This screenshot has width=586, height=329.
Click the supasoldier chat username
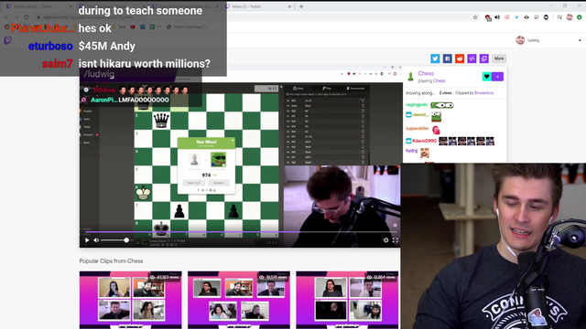tap(418, 128)
